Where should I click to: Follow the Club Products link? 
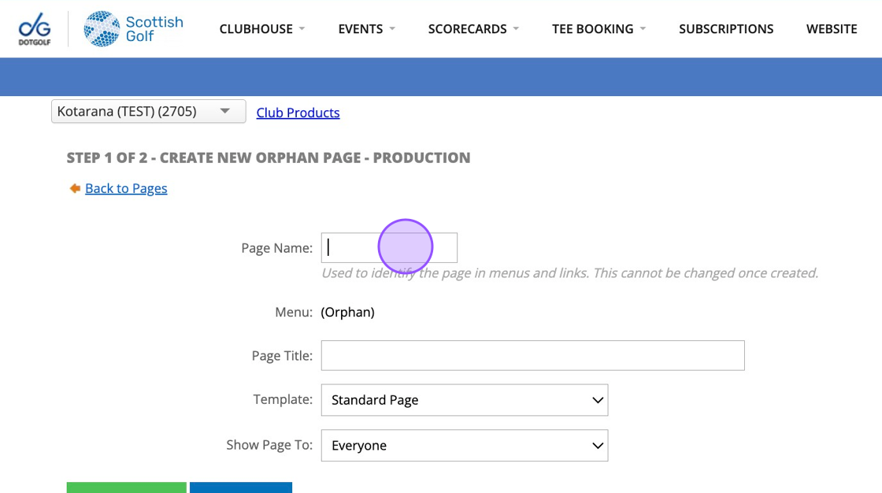point(298,113)
